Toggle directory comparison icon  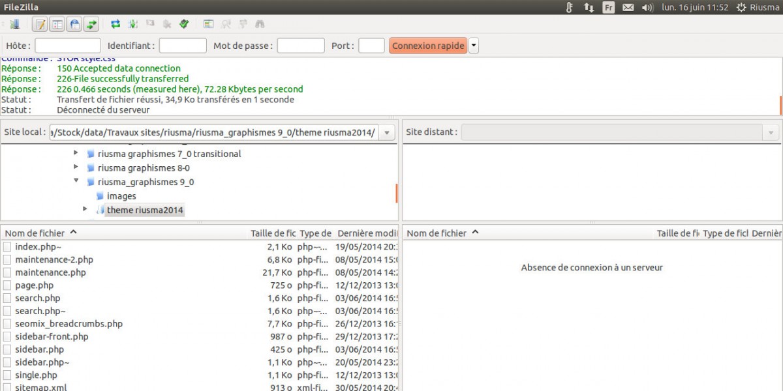point(226,24)
